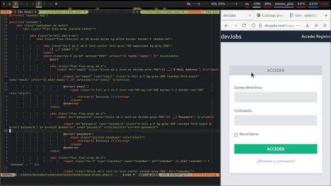
Task: Open the browser hamburger menu
Action: (325, 25)
